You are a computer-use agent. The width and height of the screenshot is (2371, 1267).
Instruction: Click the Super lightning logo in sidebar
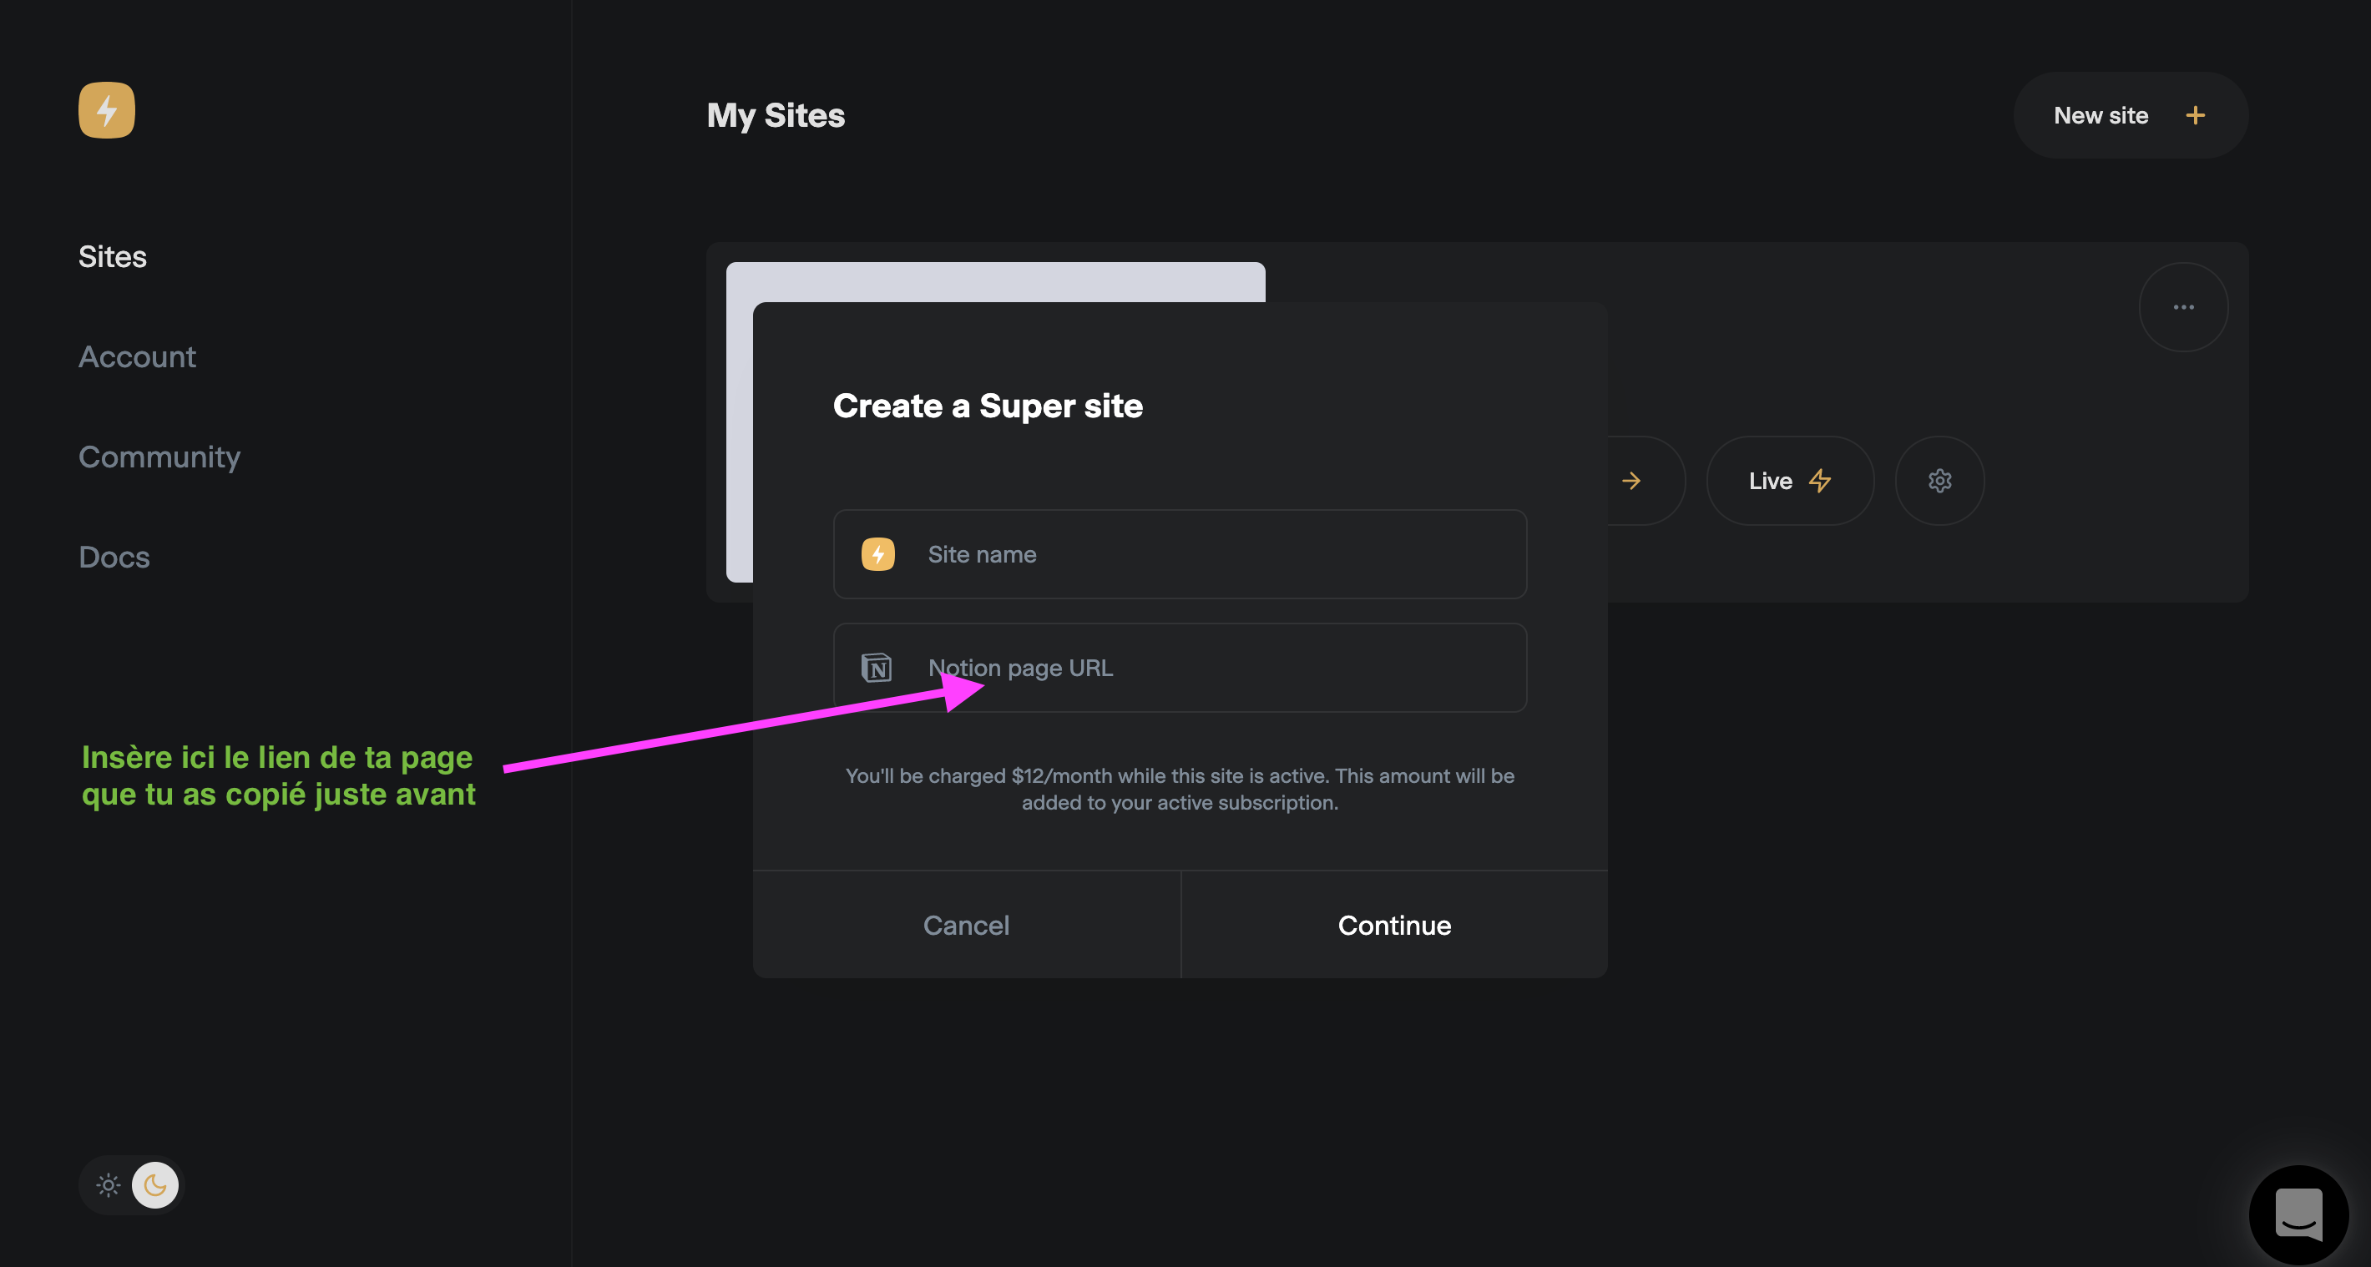point(107,110)
